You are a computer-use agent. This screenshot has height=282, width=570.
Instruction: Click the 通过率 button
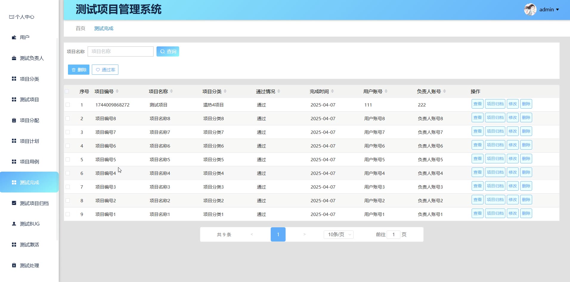pyautogui.click(x=105, y=70)
